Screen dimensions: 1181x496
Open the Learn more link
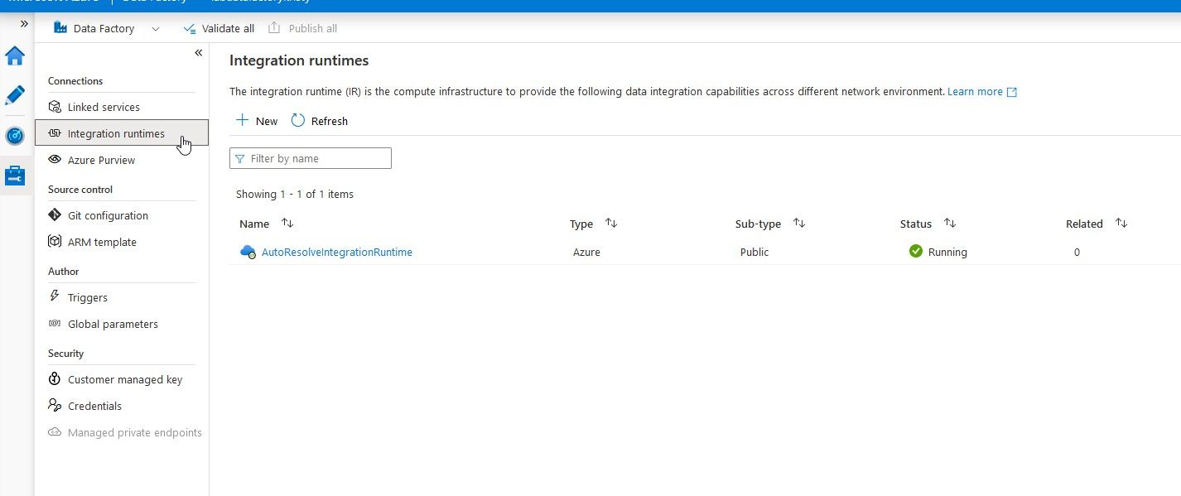[975, 92]
